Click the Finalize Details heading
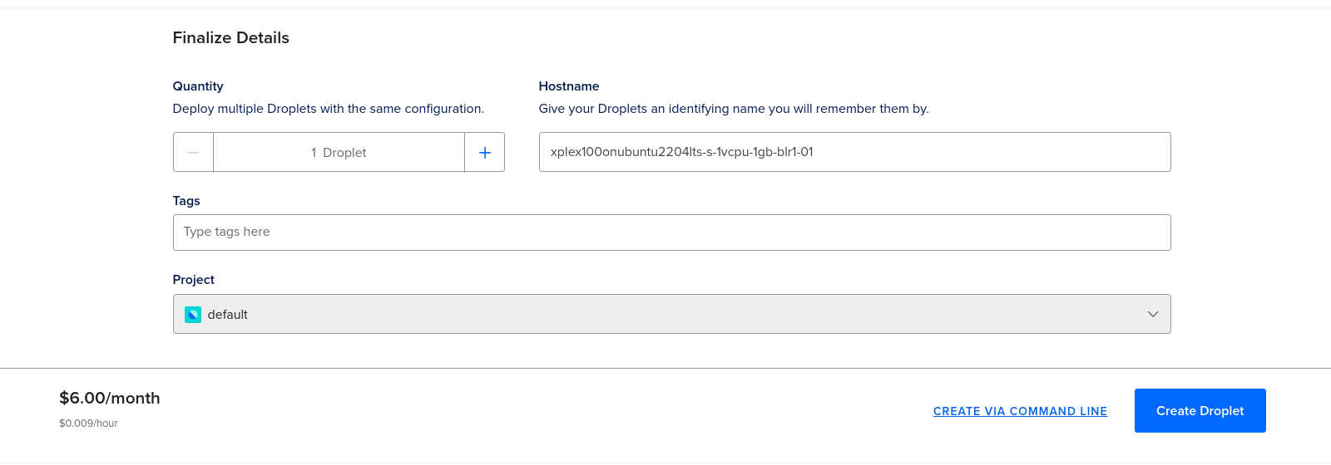 click(231, 37)
